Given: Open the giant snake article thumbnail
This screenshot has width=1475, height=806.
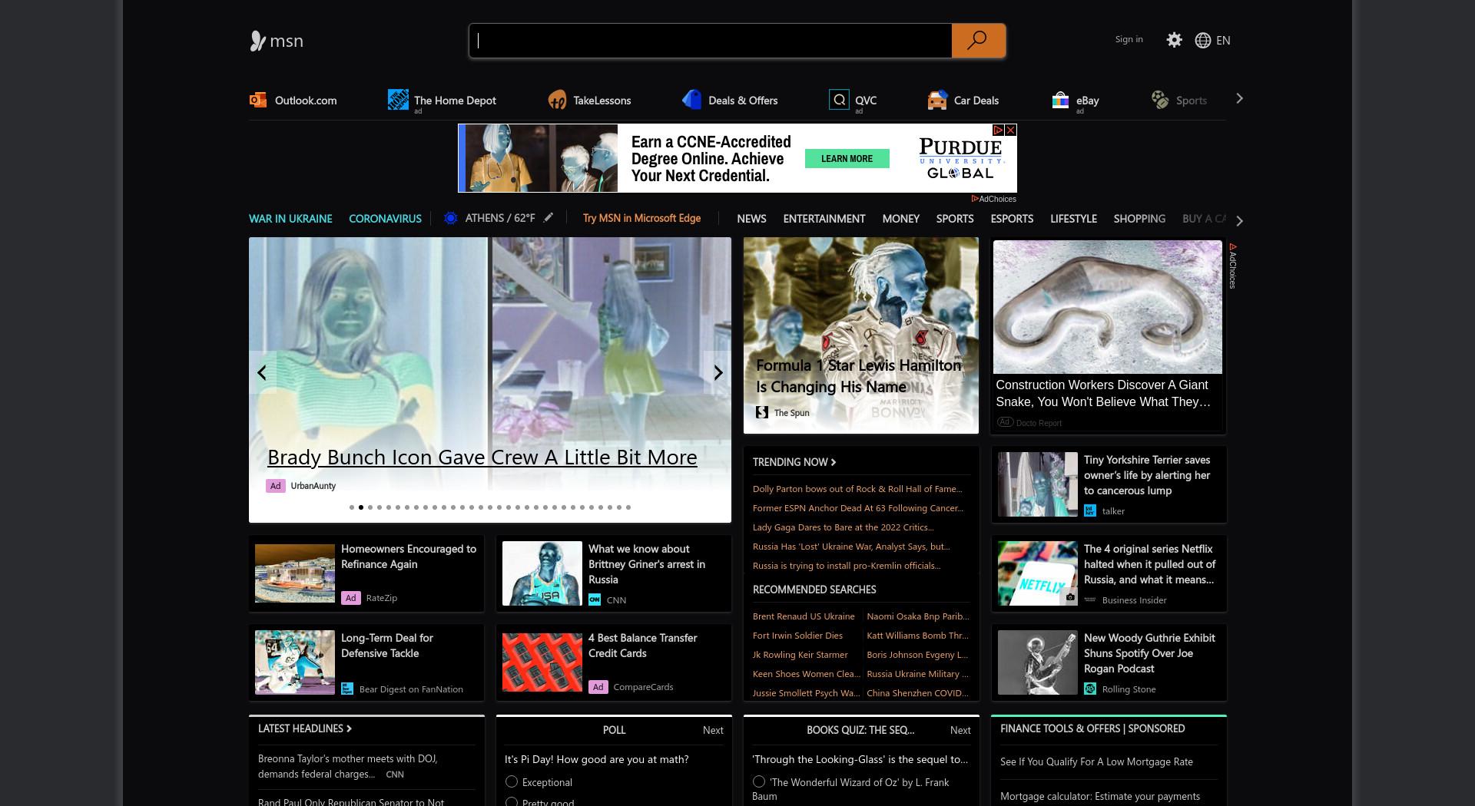Looking at the screenshot, I should [1107, 307].
